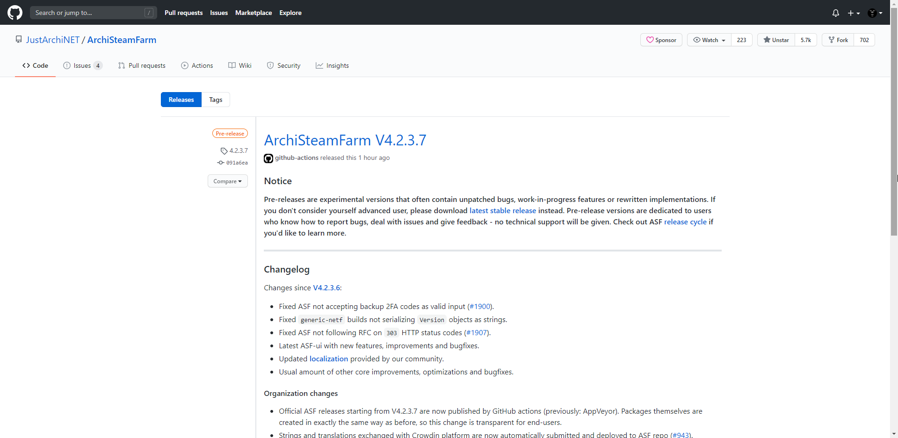Viewport: 898px width, 438px height.
Task: Switch to the Code tab
Action: coord(35,65)
